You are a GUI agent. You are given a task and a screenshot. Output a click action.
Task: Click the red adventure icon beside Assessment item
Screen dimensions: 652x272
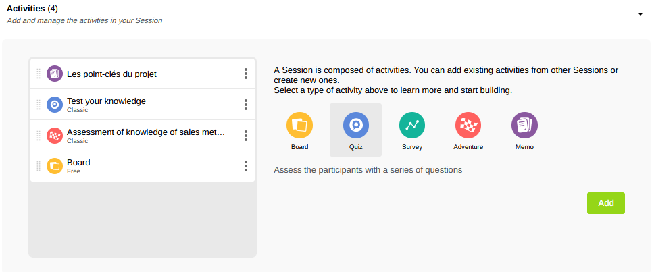coord(55,136)
